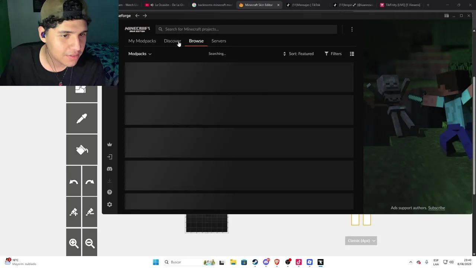The width and height of the screenshot is (476, 268).
Task: Click the volume icon in system tray
Action: tap(451, 262)
